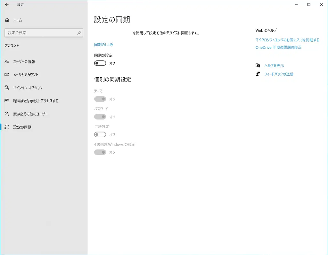328x255 pixels.
Task: Click the briefcase icon for 職場または学校
Action: [x=7, y=101]
